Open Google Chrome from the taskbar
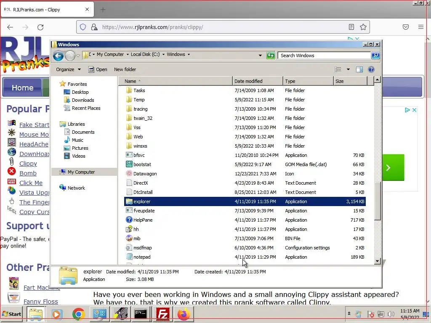Viewport: 431px width, 323px height. tap(78, 314)
